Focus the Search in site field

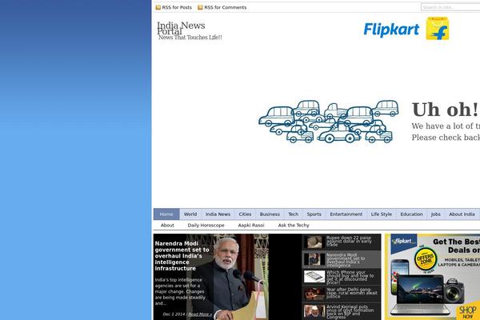pos(450,7)
